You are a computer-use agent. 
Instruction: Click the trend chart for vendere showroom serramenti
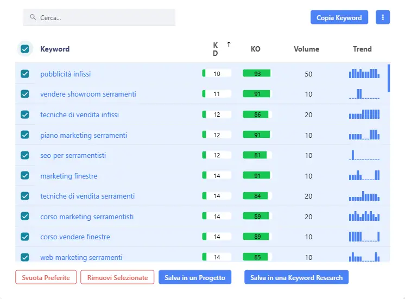click(x=364, y=94)
